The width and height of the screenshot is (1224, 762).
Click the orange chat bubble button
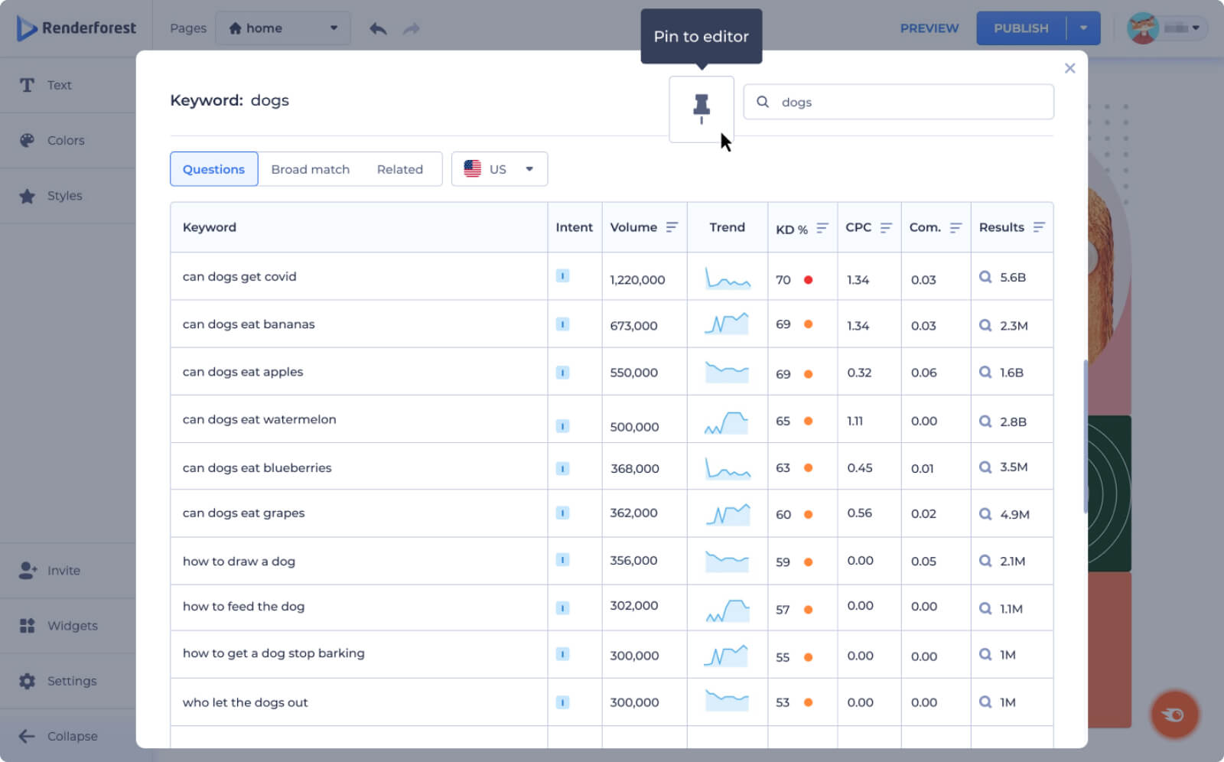(1174, 715)
